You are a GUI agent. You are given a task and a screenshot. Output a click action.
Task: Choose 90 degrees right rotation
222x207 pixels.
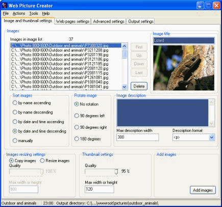pyautogui.click(x=91, y=127)
